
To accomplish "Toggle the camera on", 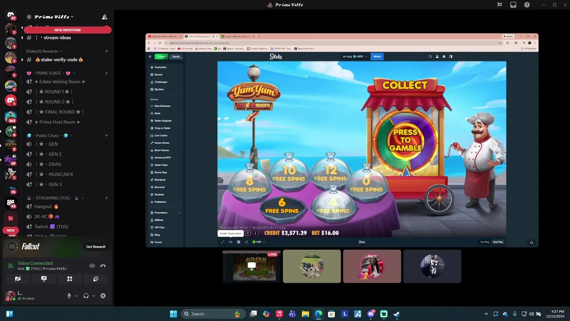I will (x=18, y=279).
